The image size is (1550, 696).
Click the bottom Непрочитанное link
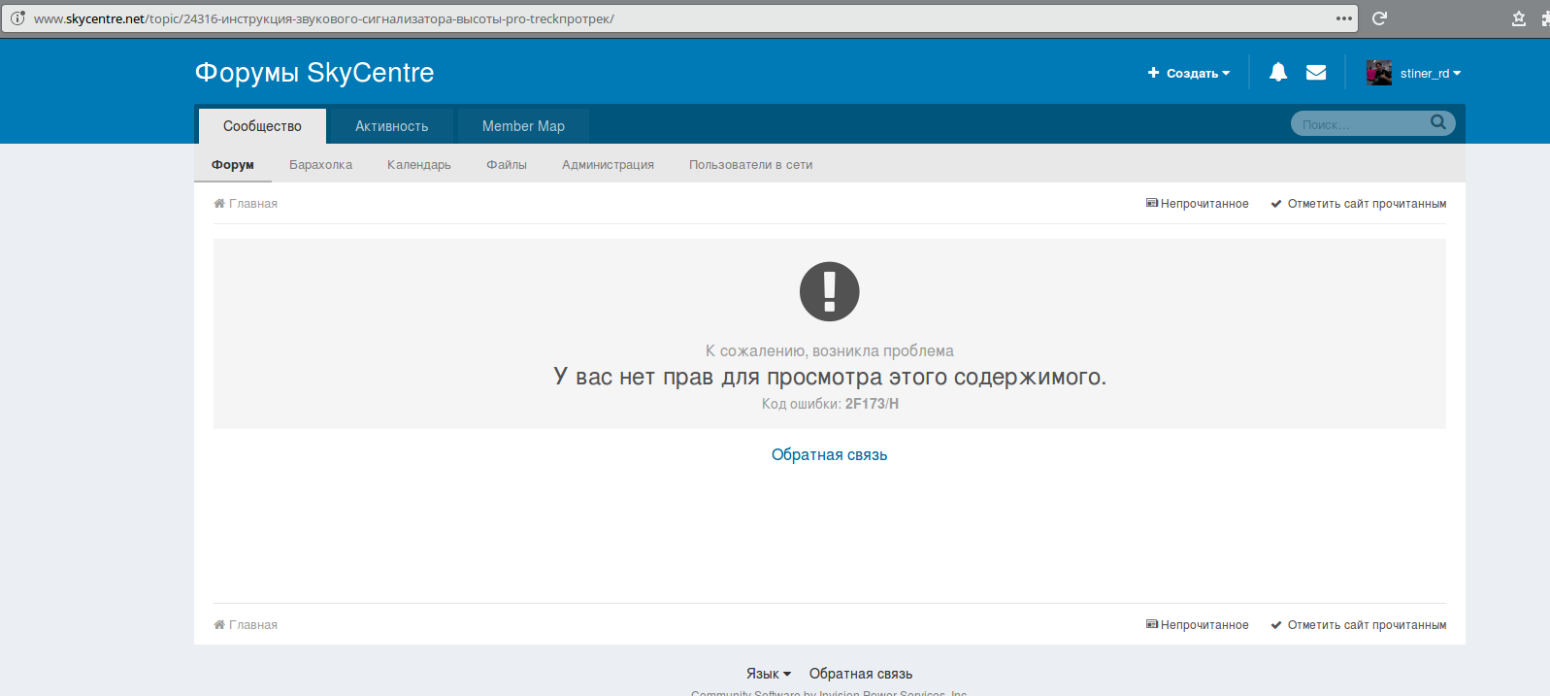click(1198, 625)
